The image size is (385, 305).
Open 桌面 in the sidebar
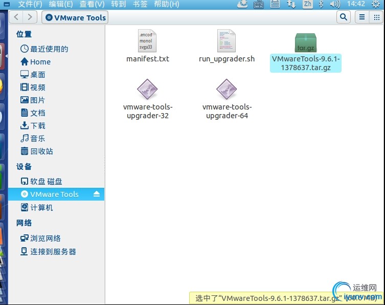[56, 75]
